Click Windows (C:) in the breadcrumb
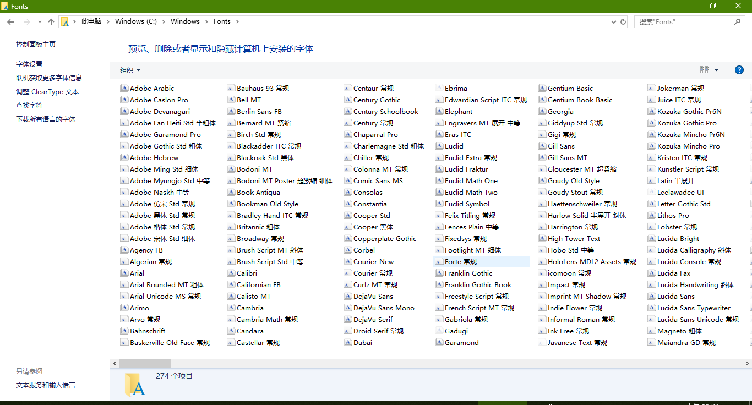Image resolution: width=752 pixels, height=405 pixels. (135, 21)
